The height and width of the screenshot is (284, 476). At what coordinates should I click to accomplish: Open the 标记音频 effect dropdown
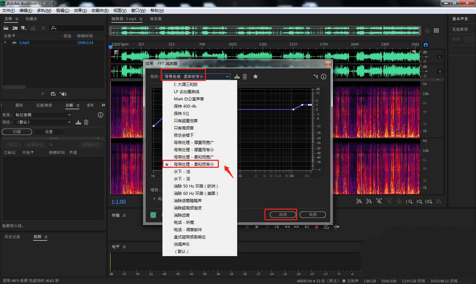[43, 115]
